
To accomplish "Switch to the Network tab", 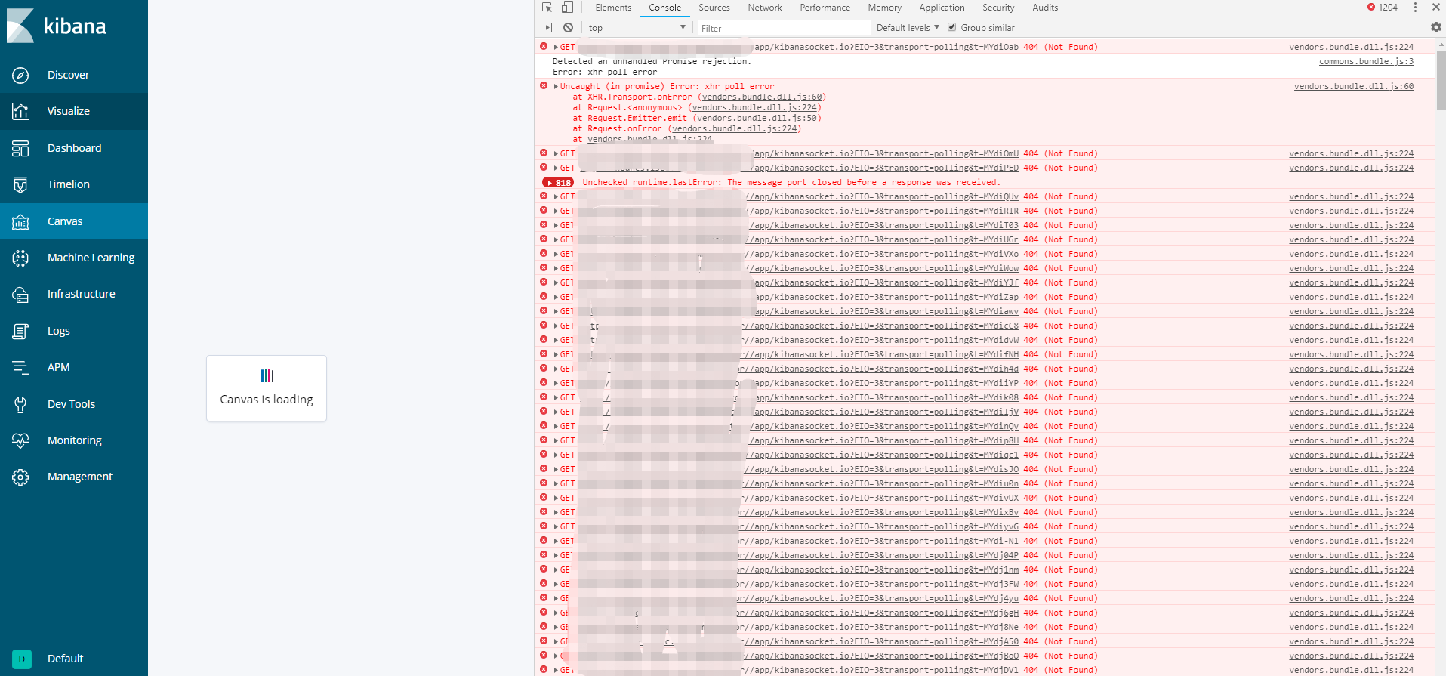I will [765, 8].
